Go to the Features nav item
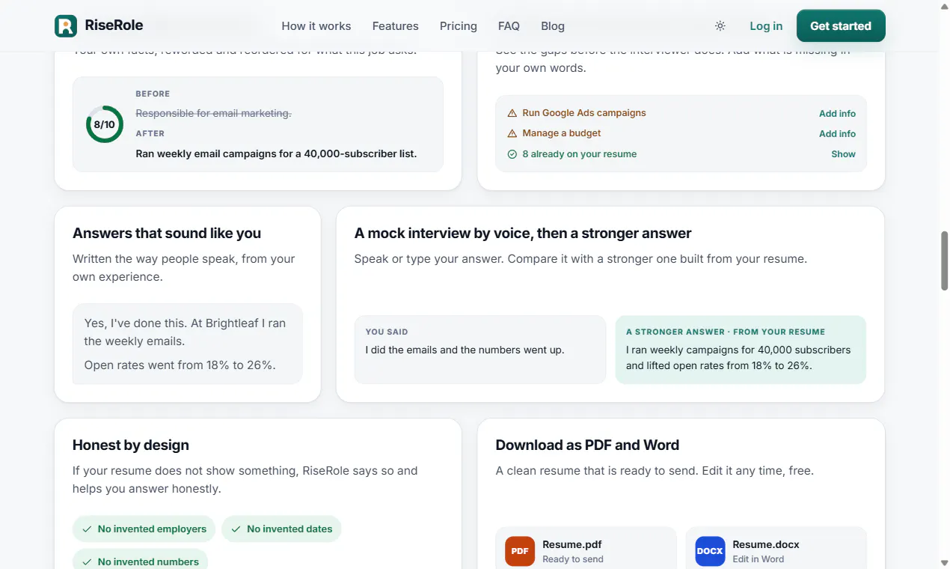The width and height of the screenshot is (950, 569). tap(396, 26)
